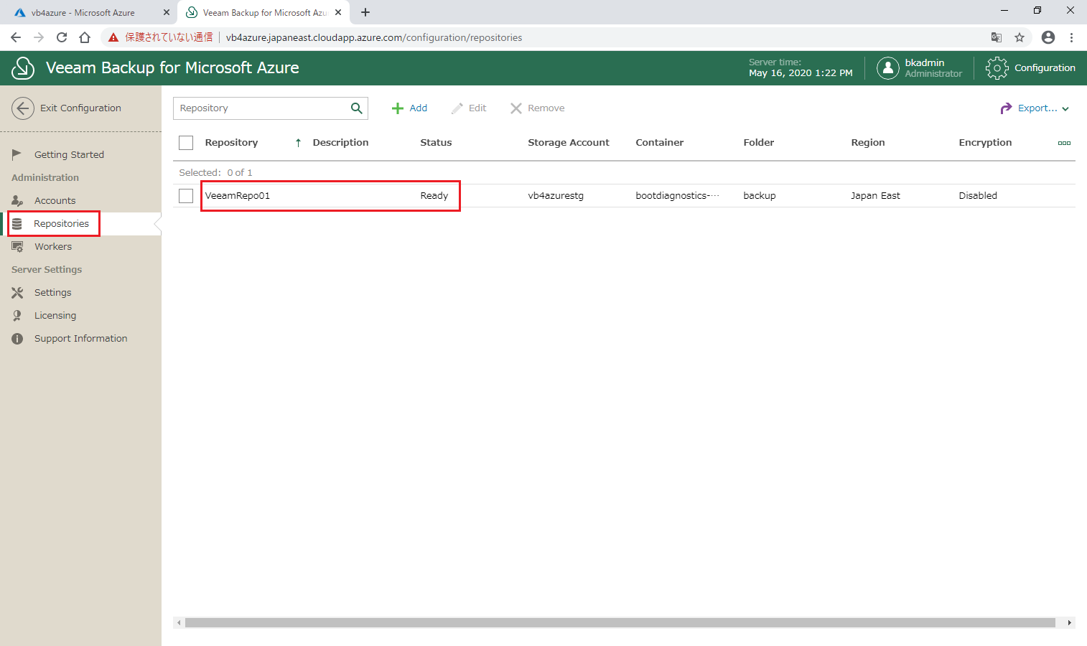Toggle the select-all checkbox in table header

pos(186,143)
